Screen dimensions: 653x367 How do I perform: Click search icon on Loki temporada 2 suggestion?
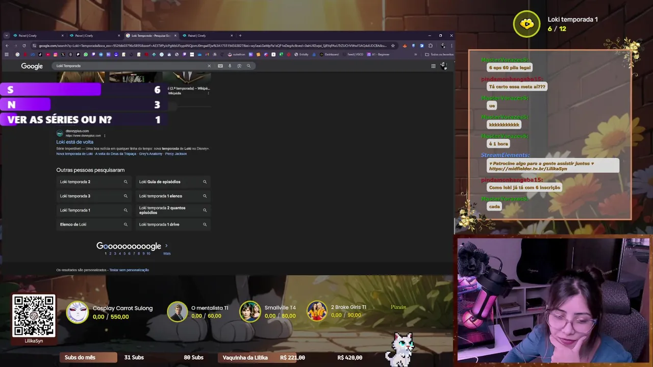pyautogui.click(x=125, y=182)
